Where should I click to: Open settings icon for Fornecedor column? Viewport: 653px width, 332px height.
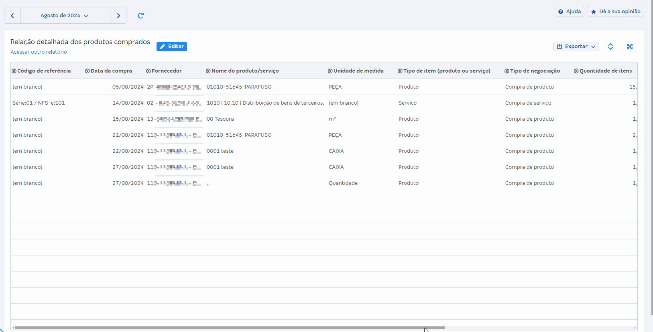pos(148,71)
